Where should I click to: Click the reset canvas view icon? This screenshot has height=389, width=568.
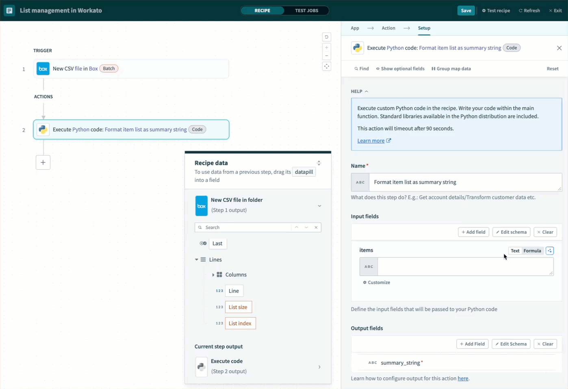coord(327,37)
